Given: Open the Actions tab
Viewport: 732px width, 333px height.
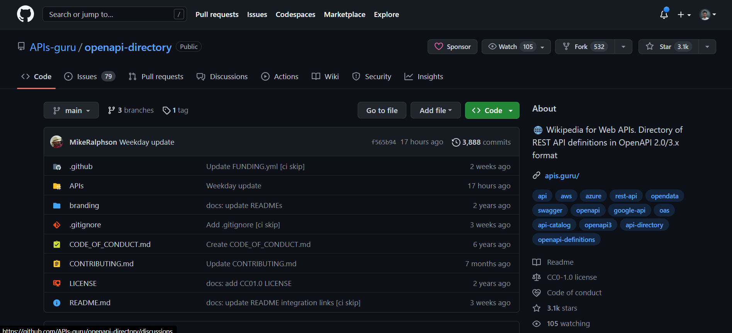Looking at the screenshot, I should pyautogui.click(x=280, y=77).
